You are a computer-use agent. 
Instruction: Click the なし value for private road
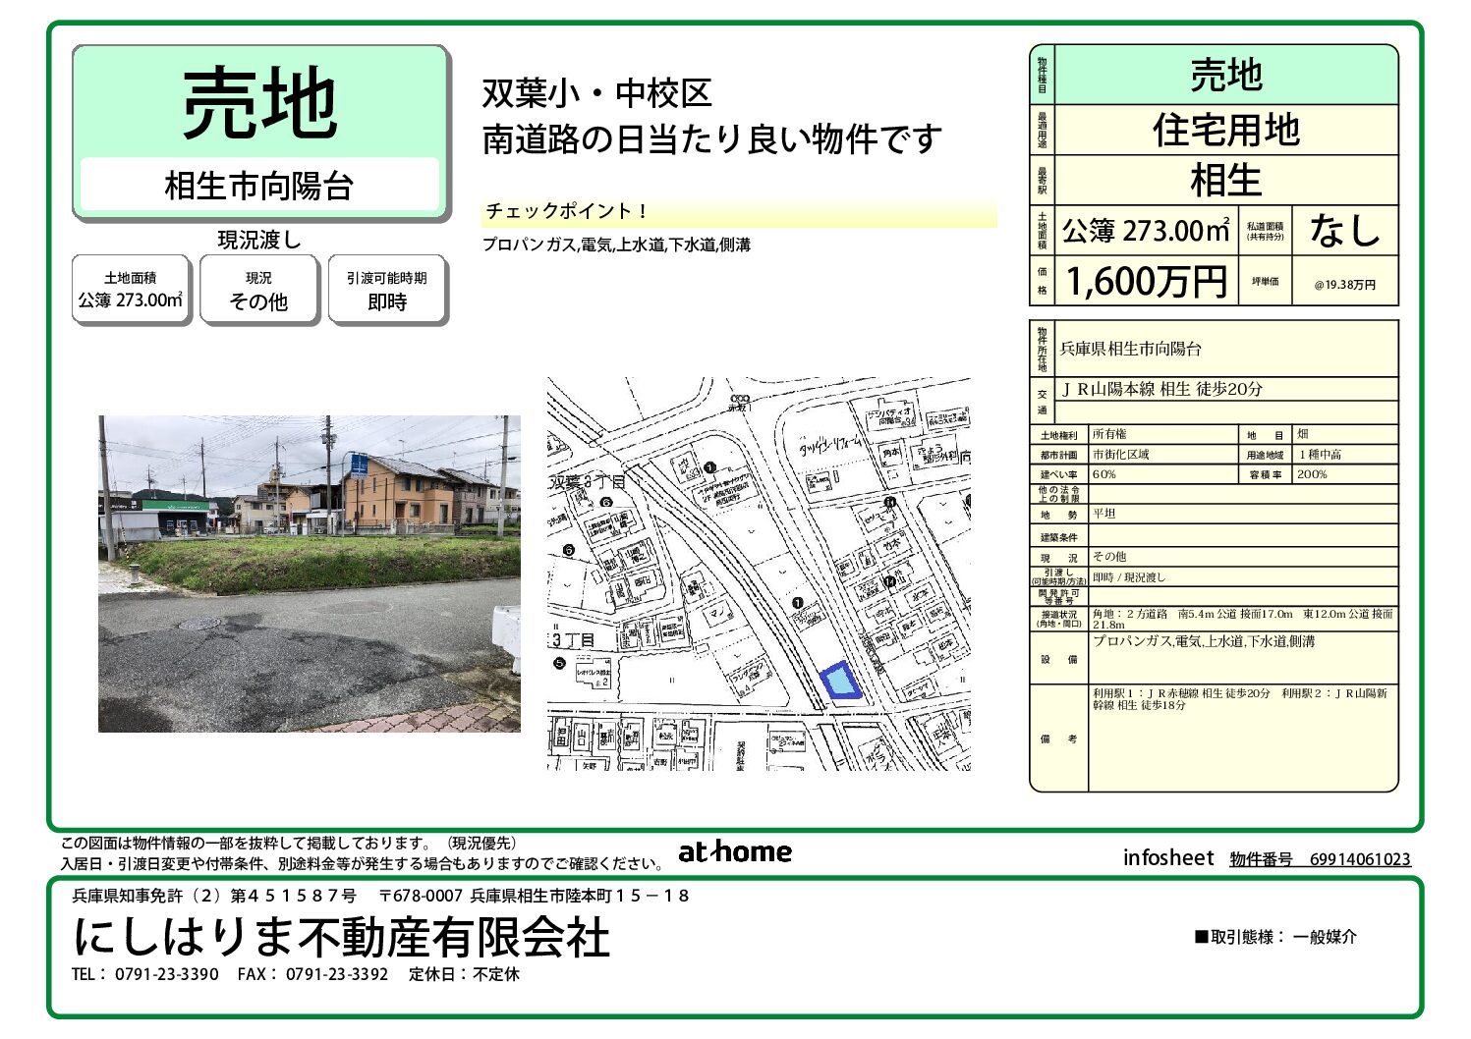pos(1345,230)
